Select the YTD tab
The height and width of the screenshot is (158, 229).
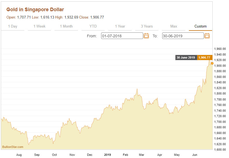tap(93, 26)
